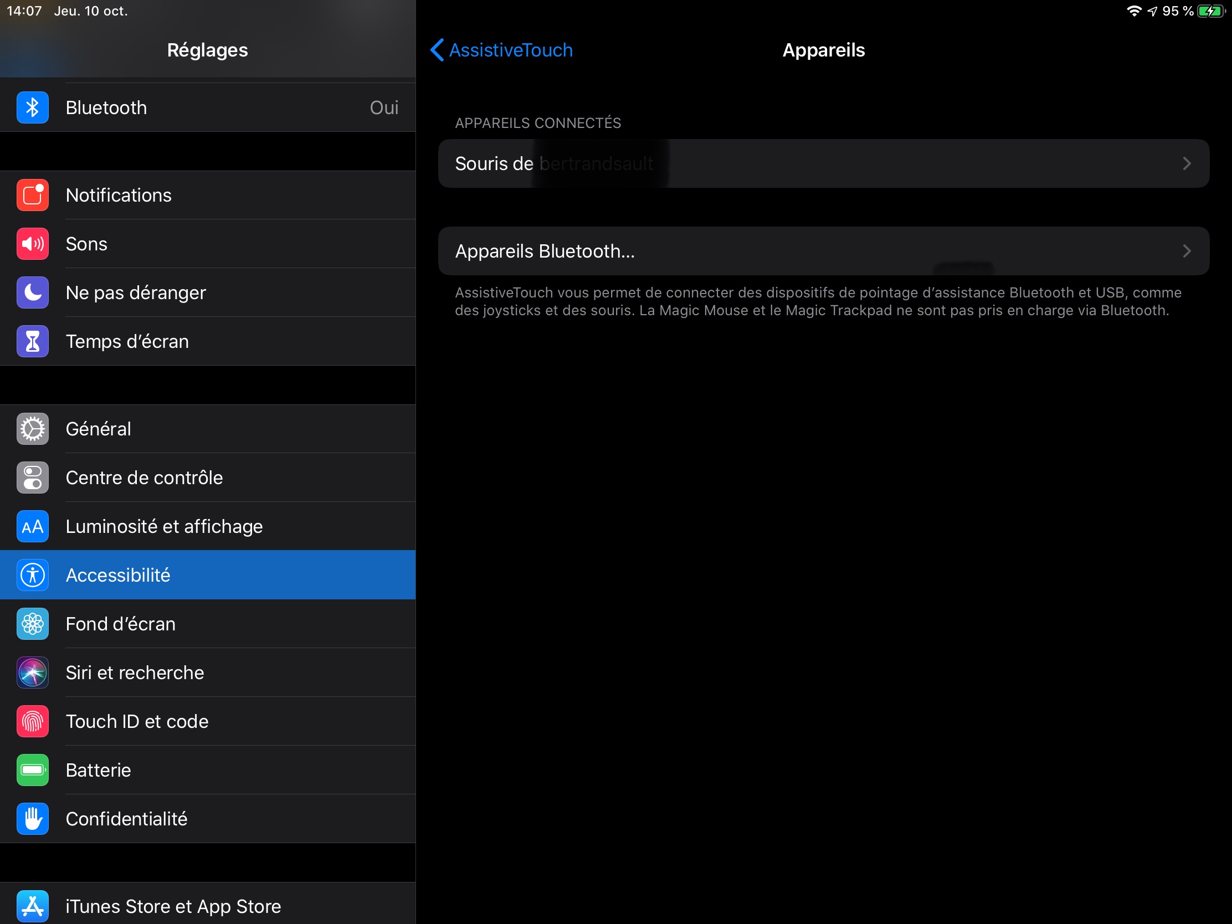Open Notifications via its red icon

click(32, 195)
